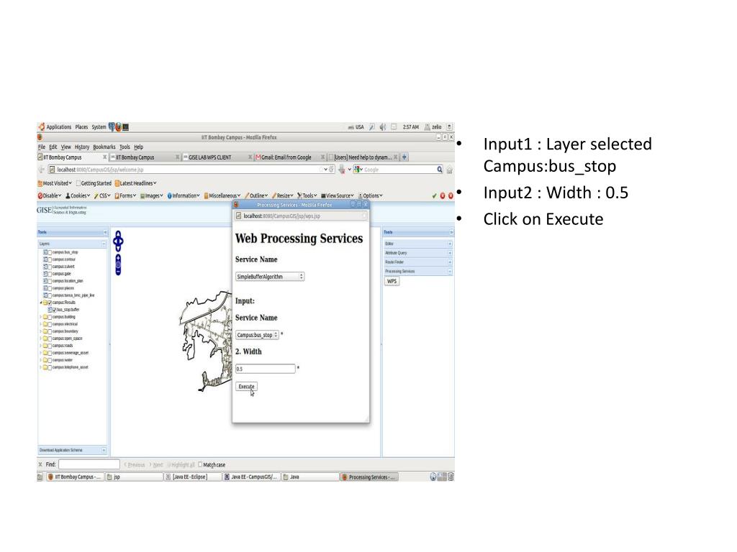This screenshot has width=737, height=552.
Task: Expand the campus:electrical tree folder
Action: (x=41, y=324)
